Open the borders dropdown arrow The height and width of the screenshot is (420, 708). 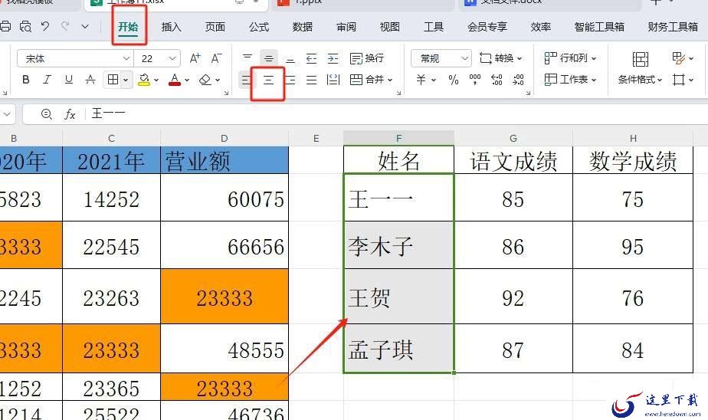tap(126, 80)
